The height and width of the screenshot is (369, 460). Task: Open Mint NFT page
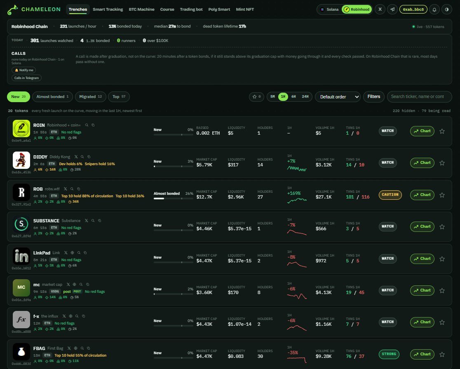[x=245, y=9]
